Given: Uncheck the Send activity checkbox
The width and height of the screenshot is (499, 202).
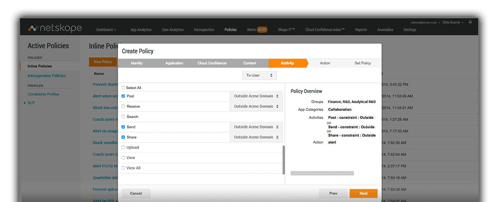Looking at the screenshot, I should pos(123,127).
